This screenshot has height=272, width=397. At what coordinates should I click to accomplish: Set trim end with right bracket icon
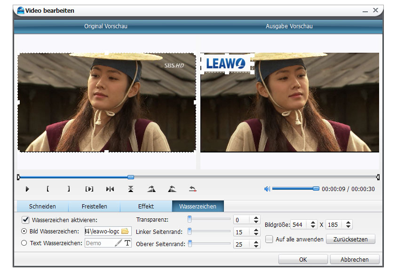69,189
